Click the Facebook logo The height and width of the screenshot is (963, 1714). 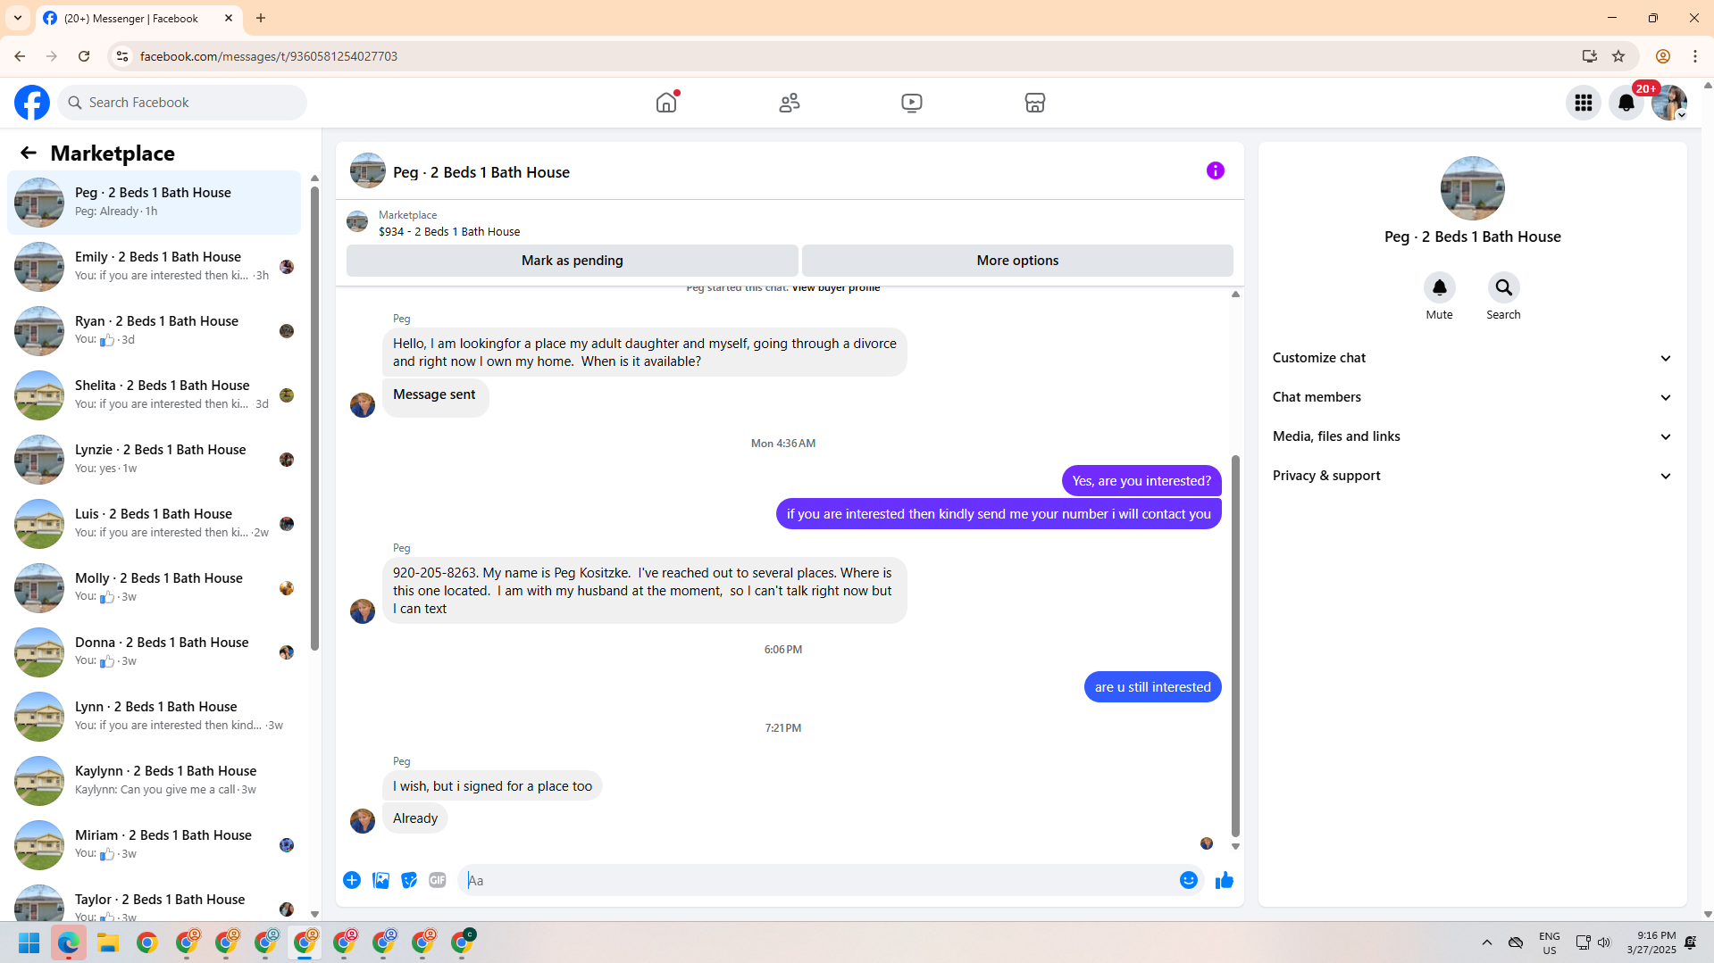point(32,103)
